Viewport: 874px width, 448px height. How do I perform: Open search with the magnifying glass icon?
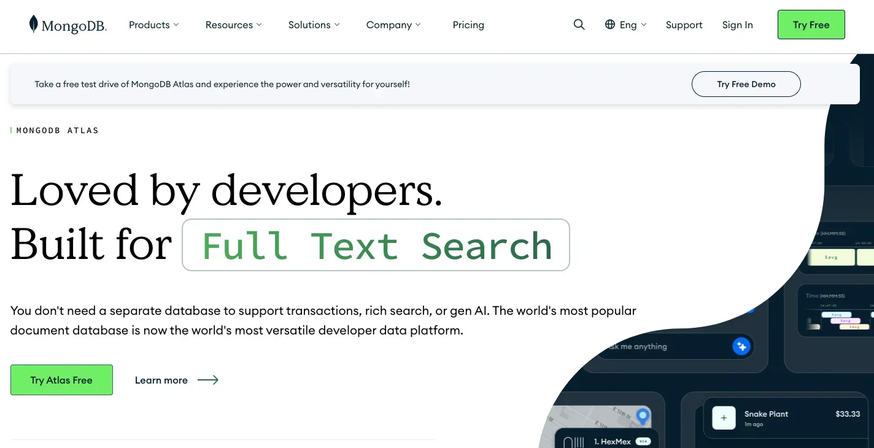(579, 25)
